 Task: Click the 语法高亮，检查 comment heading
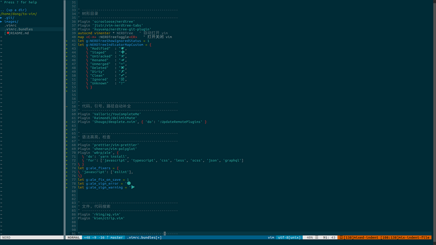(96, 137)
